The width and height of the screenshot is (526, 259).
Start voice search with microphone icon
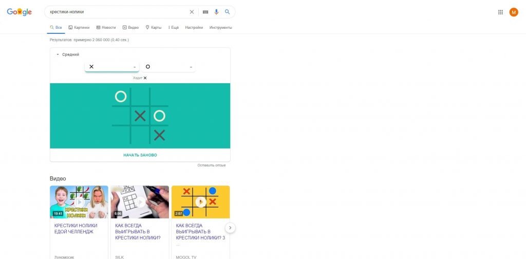216,12
